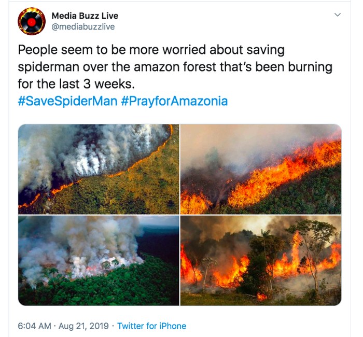Screen dimensions: 363x337
Task: Click the tweet's first line starting with "People seem"
Action: 151,51
